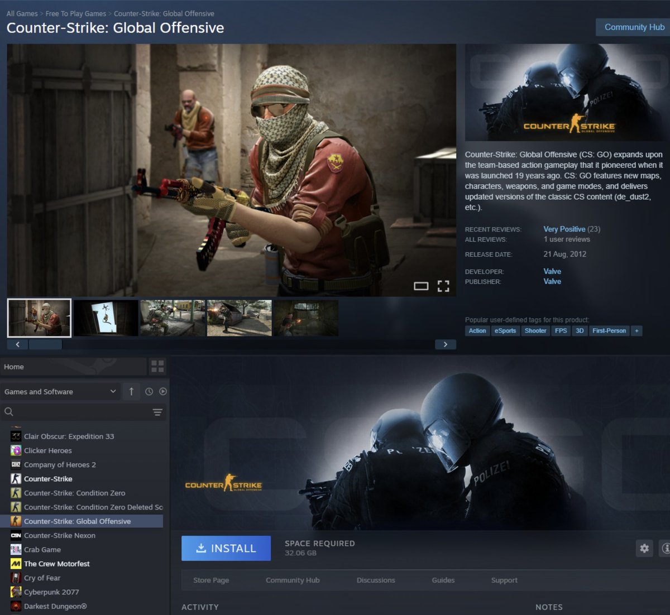Select the fifth dark screenshot thumbnail
Screen dimensions: 670x615
click(306, 318)
